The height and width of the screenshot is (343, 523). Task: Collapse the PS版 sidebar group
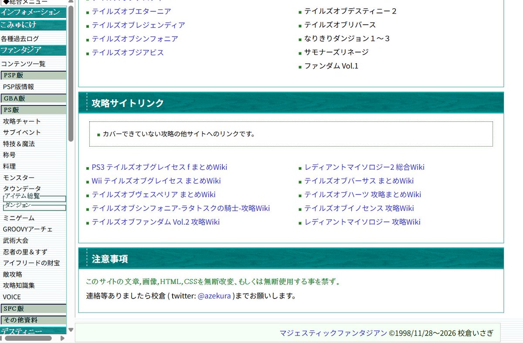[34, 110]
